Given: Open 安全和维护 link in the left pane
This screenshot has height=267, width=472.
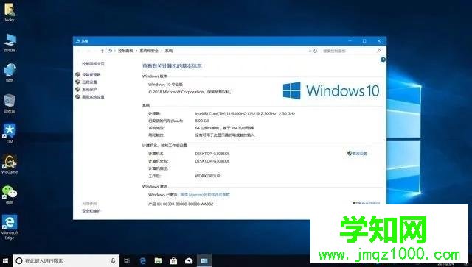Looking at the screenshot, I should coord(91,211).
